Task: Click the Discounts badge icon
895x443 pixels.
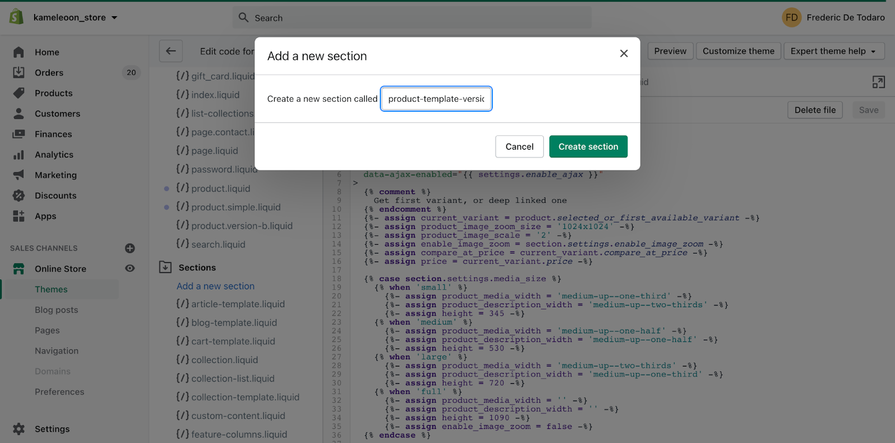Action: pos(18,196)
